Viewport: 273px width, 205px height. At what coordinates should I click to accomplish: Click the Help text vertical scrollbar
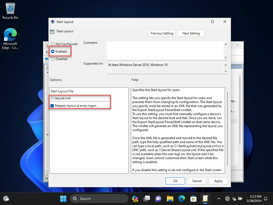point(227,129)
